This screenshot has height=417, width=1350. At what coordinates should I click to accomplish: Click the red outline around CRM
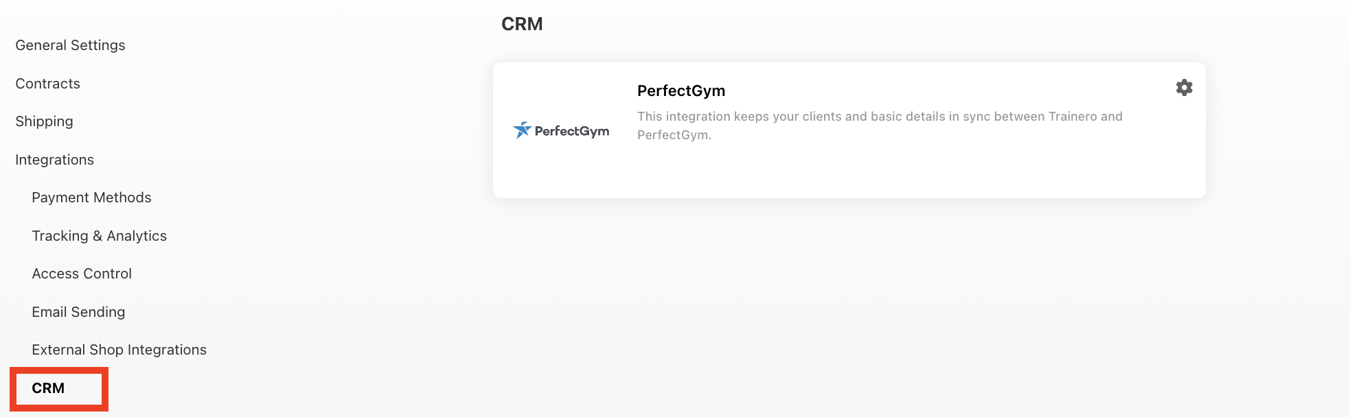tap(59, 370)
